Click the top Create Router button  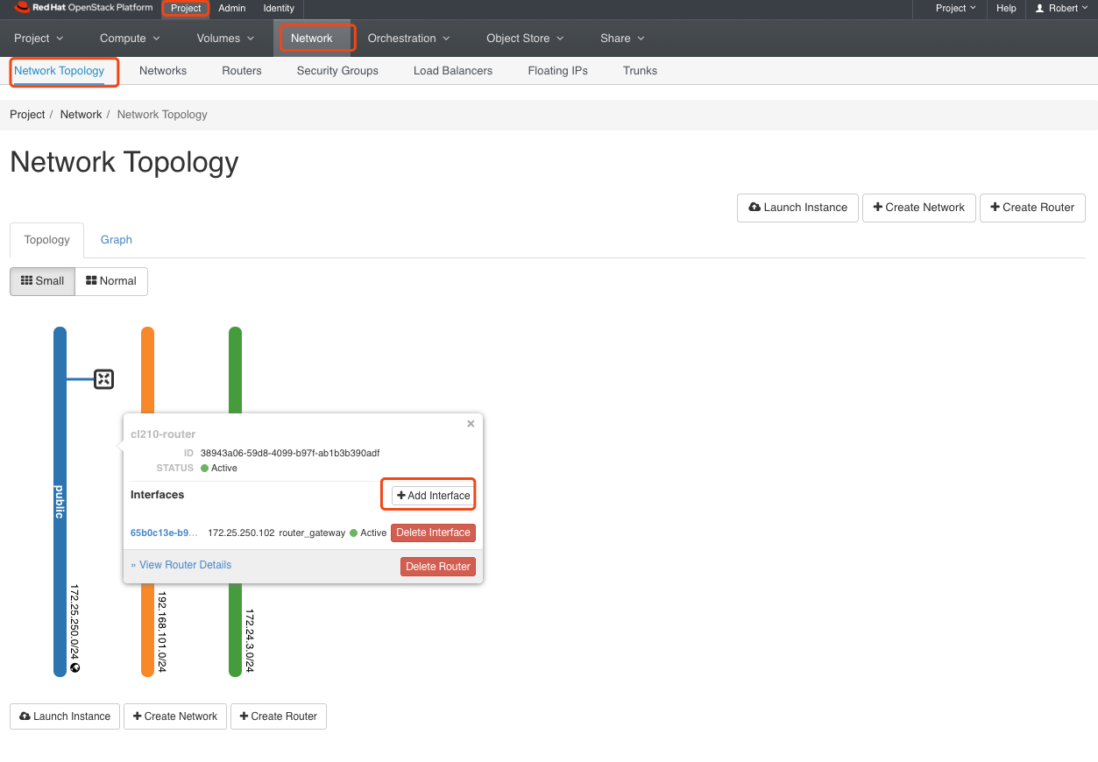point(1032,208)
